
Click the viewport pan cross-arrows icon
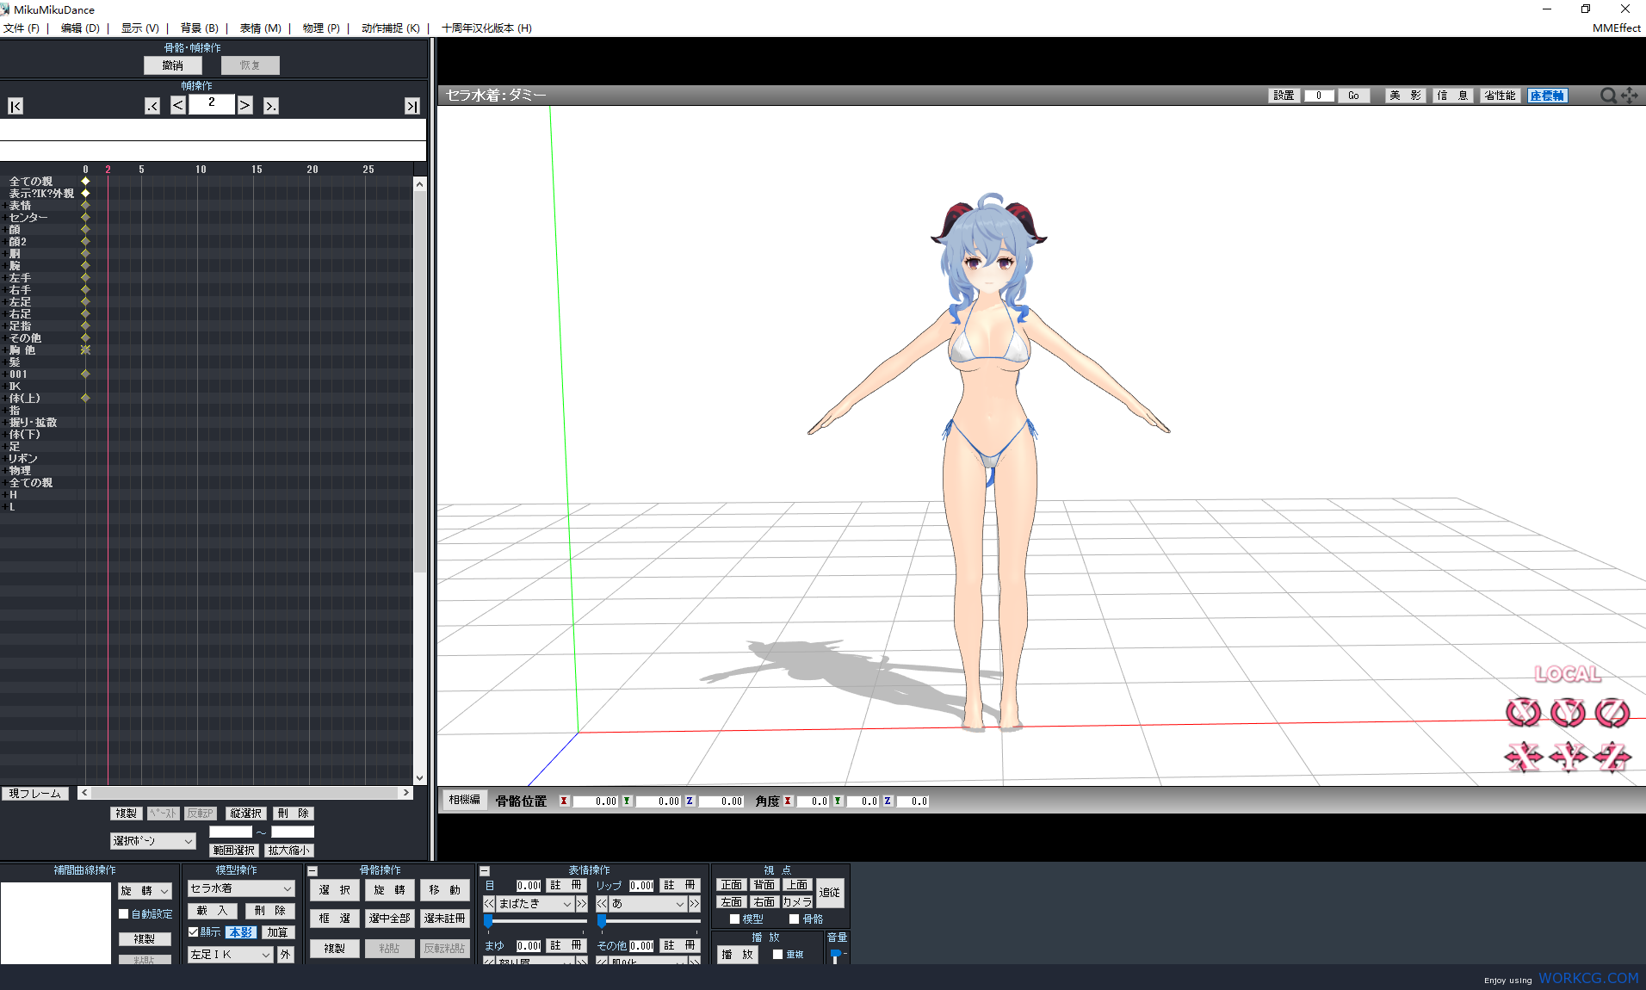coord(1630,96)
